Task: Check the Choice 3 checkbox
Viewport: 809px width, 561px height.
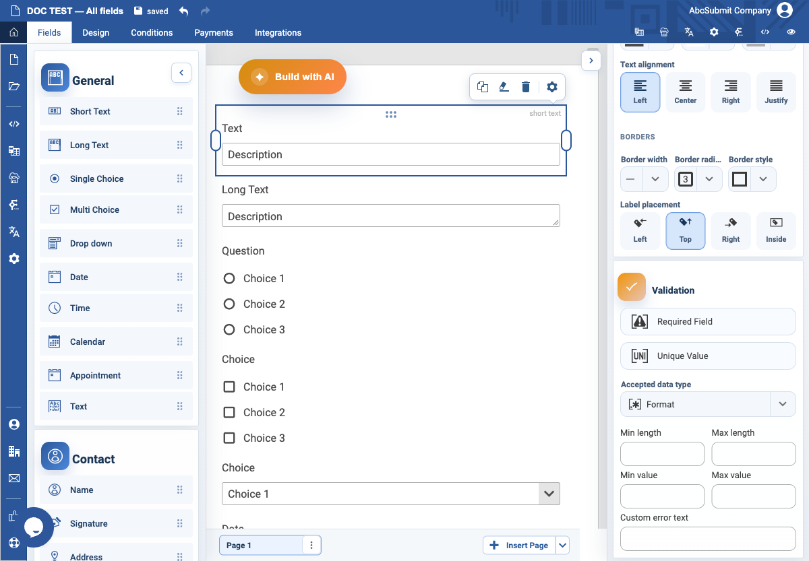Action: pyautogui.click(x=229, y=438)
